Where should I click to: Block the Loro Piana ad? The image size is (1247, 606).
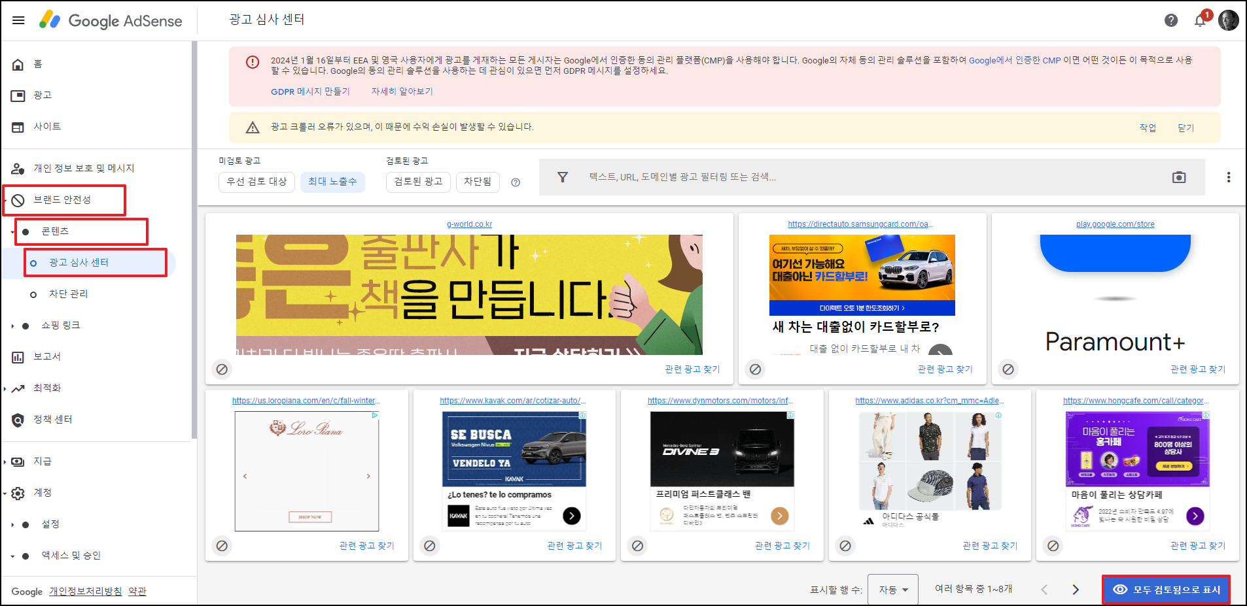222,546
